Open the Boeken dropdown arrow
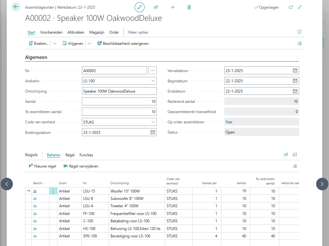This screenshot has height=246, width=329. tap(55, 44)
